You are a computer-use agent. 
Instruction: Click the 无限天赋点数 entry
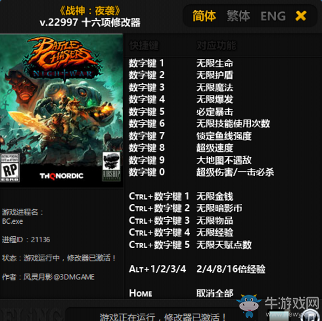pos(224,245)
